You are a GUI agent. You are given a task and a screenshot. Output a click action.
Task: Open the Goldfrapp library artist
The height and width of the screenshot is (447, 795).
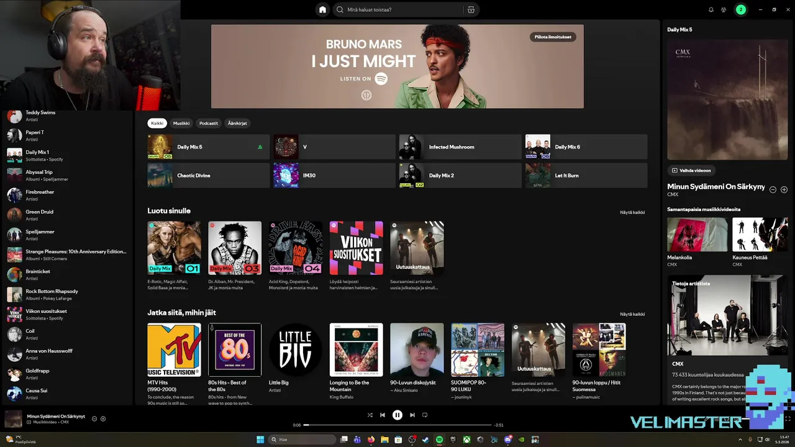pyautogui.click(x=68, y=374)
